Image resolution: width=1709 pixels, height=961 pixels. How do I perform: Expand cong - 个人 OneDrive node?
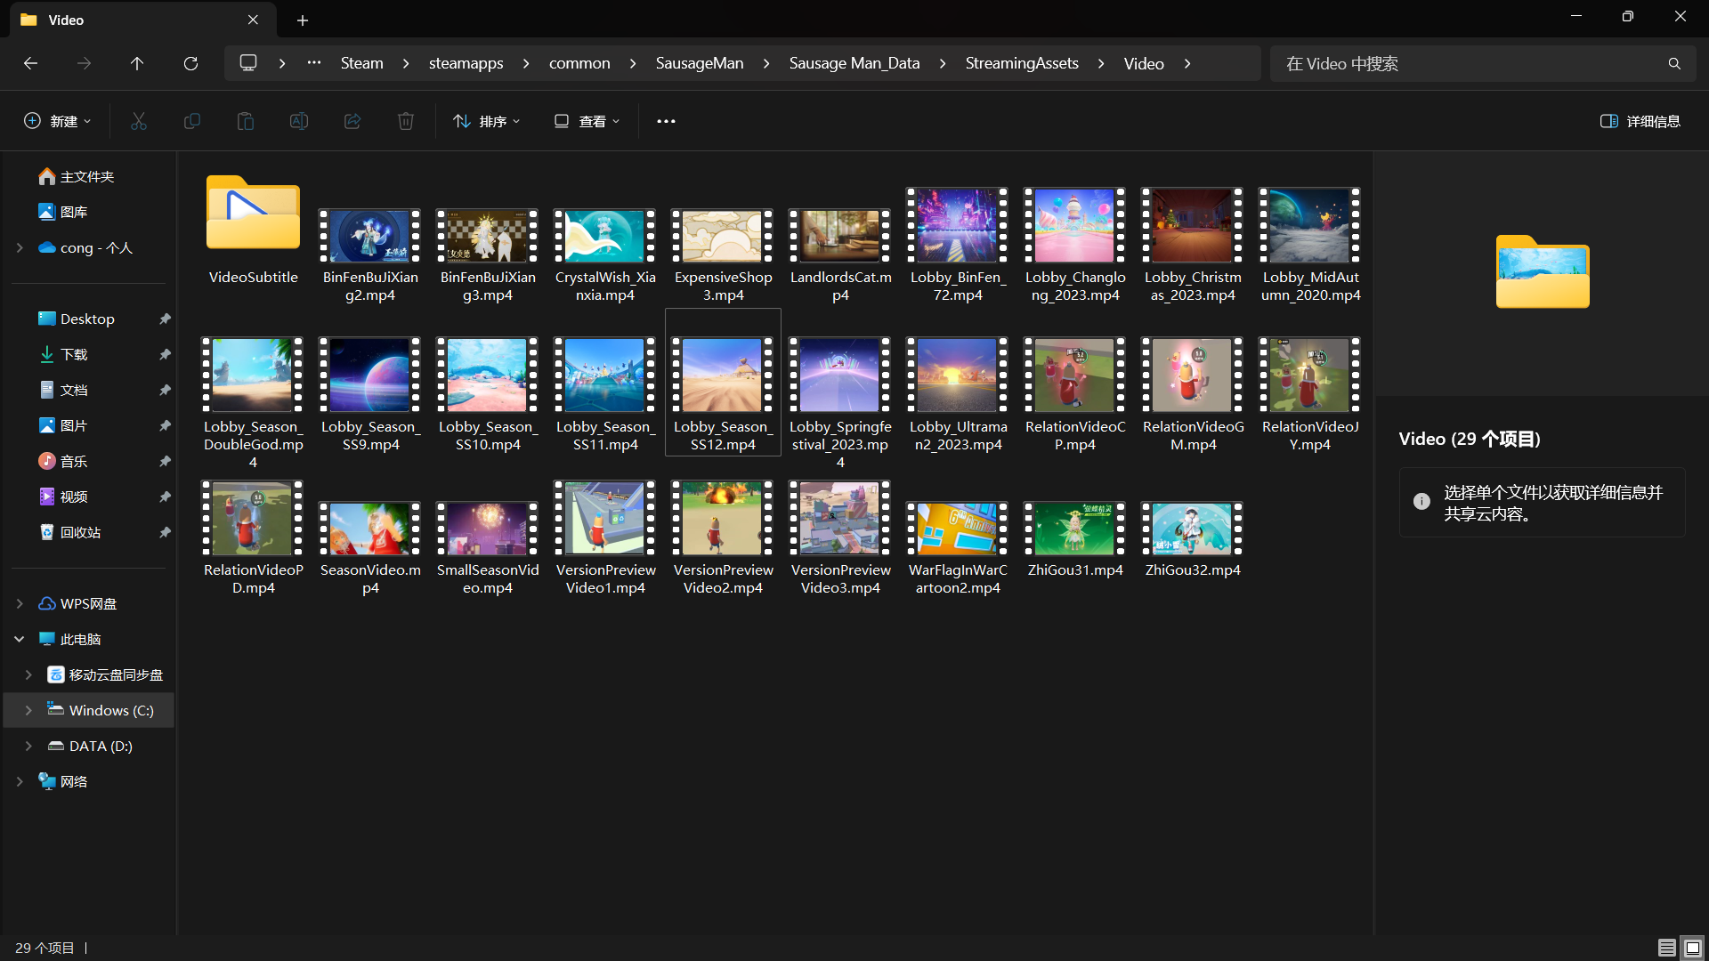[x=20, y=247]
